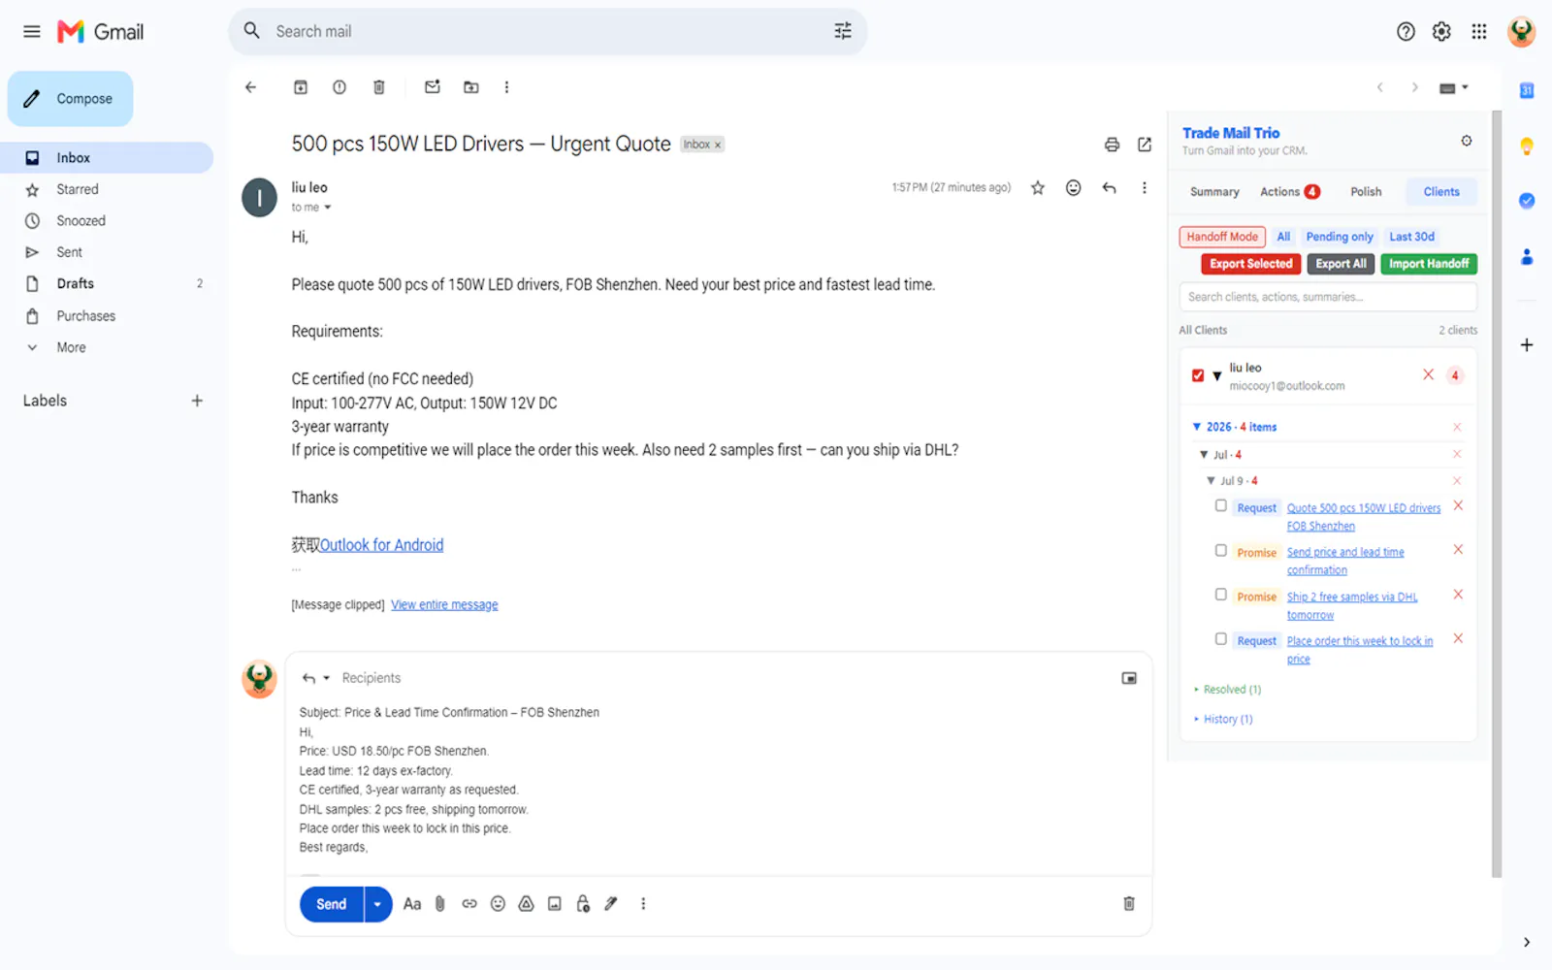Switch to the Actions tab

coord(1290,192)
